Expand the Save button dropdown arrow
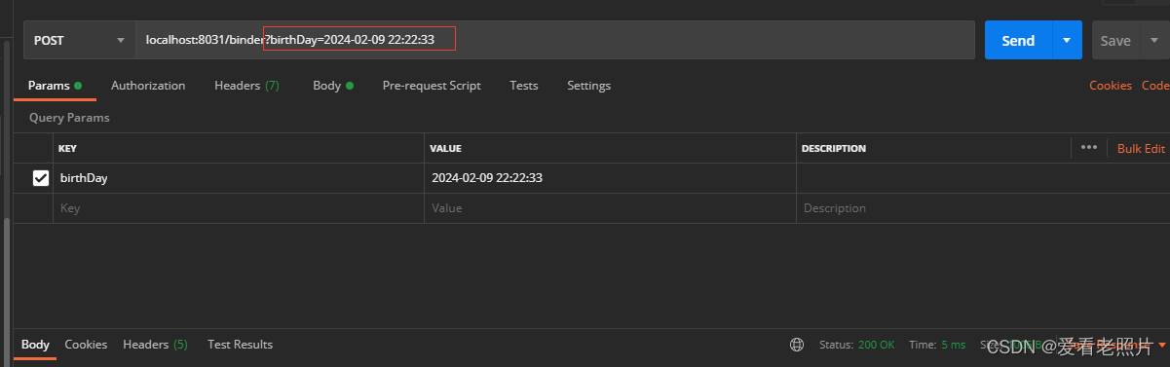Viewport: 1170px width, 367px height. pyautogui.click(x=1154, y=40)
